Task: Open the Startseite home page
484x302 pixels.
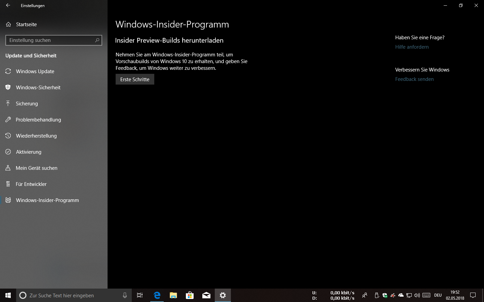Action: coord(54,24)
